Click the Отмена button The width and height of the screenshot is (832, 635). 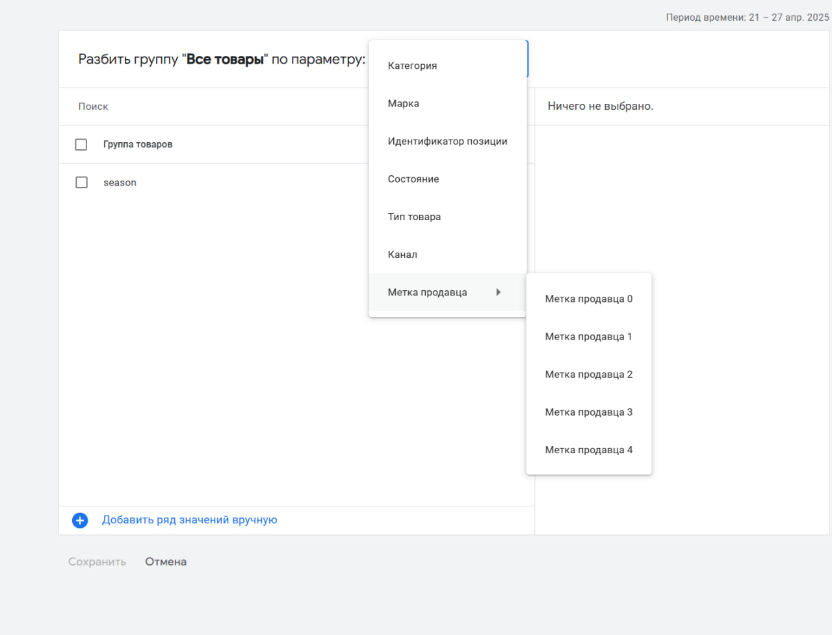(166, 562)
